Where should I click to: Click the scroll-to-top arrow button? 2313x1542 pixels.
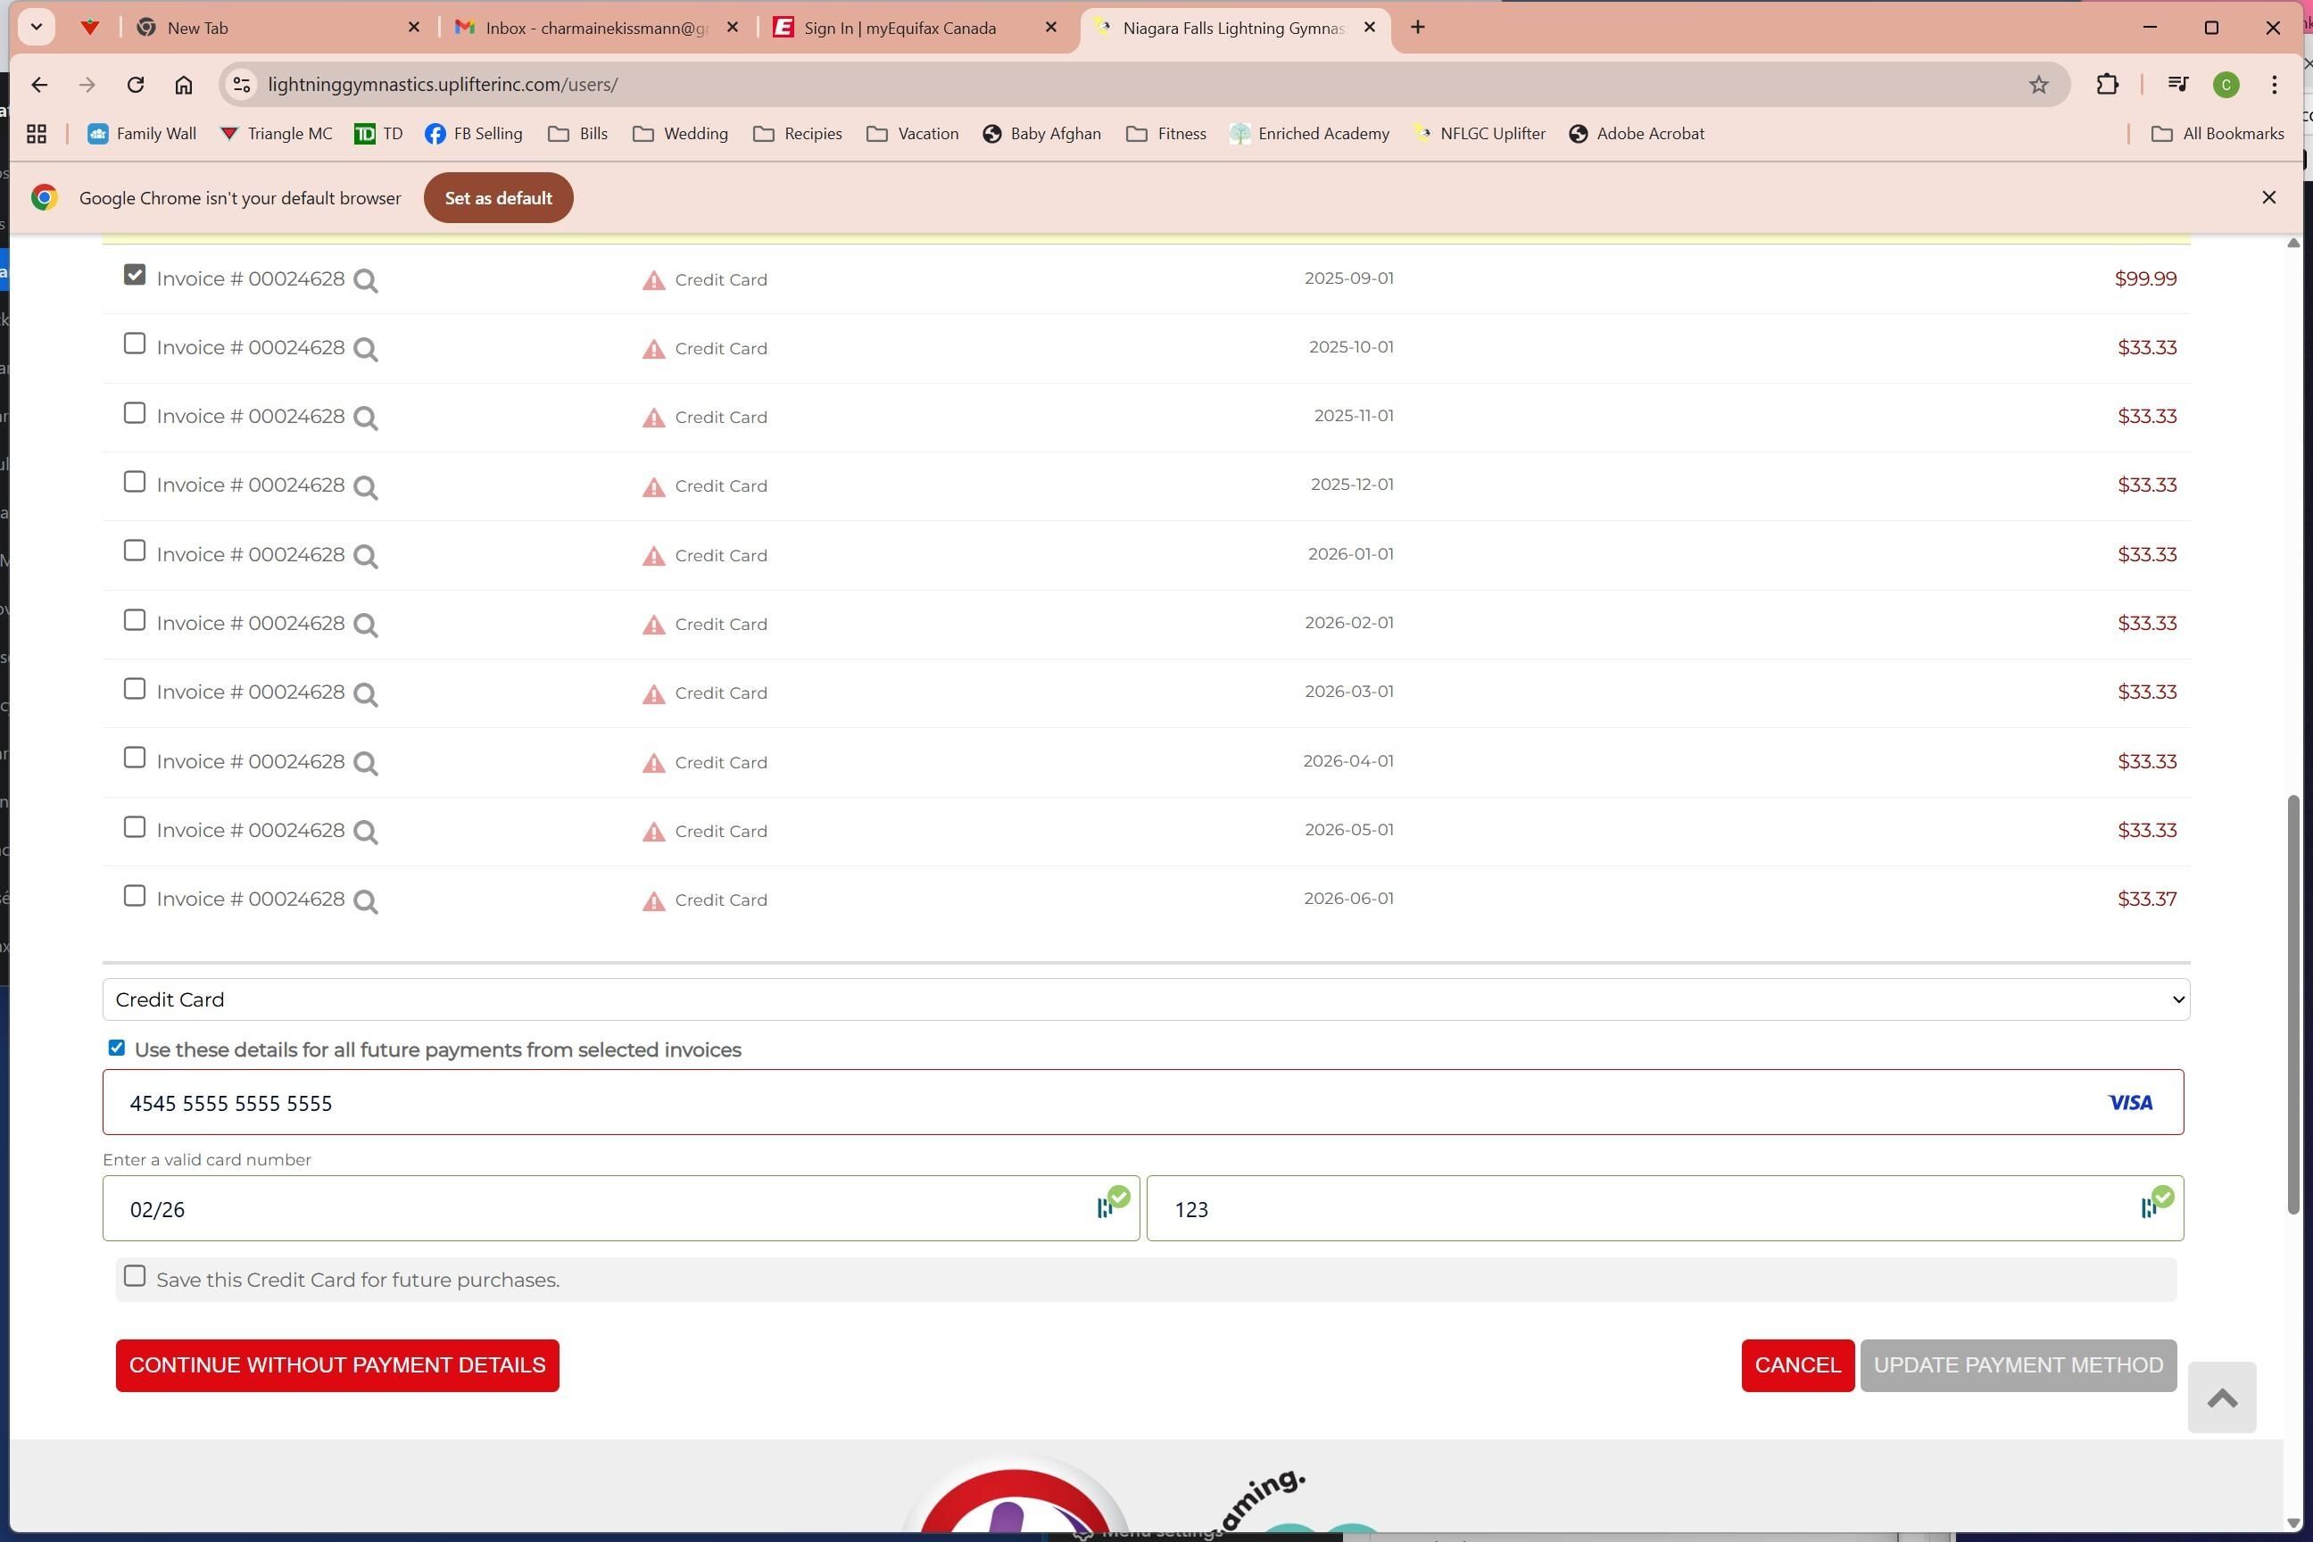click(2220, 1397)
